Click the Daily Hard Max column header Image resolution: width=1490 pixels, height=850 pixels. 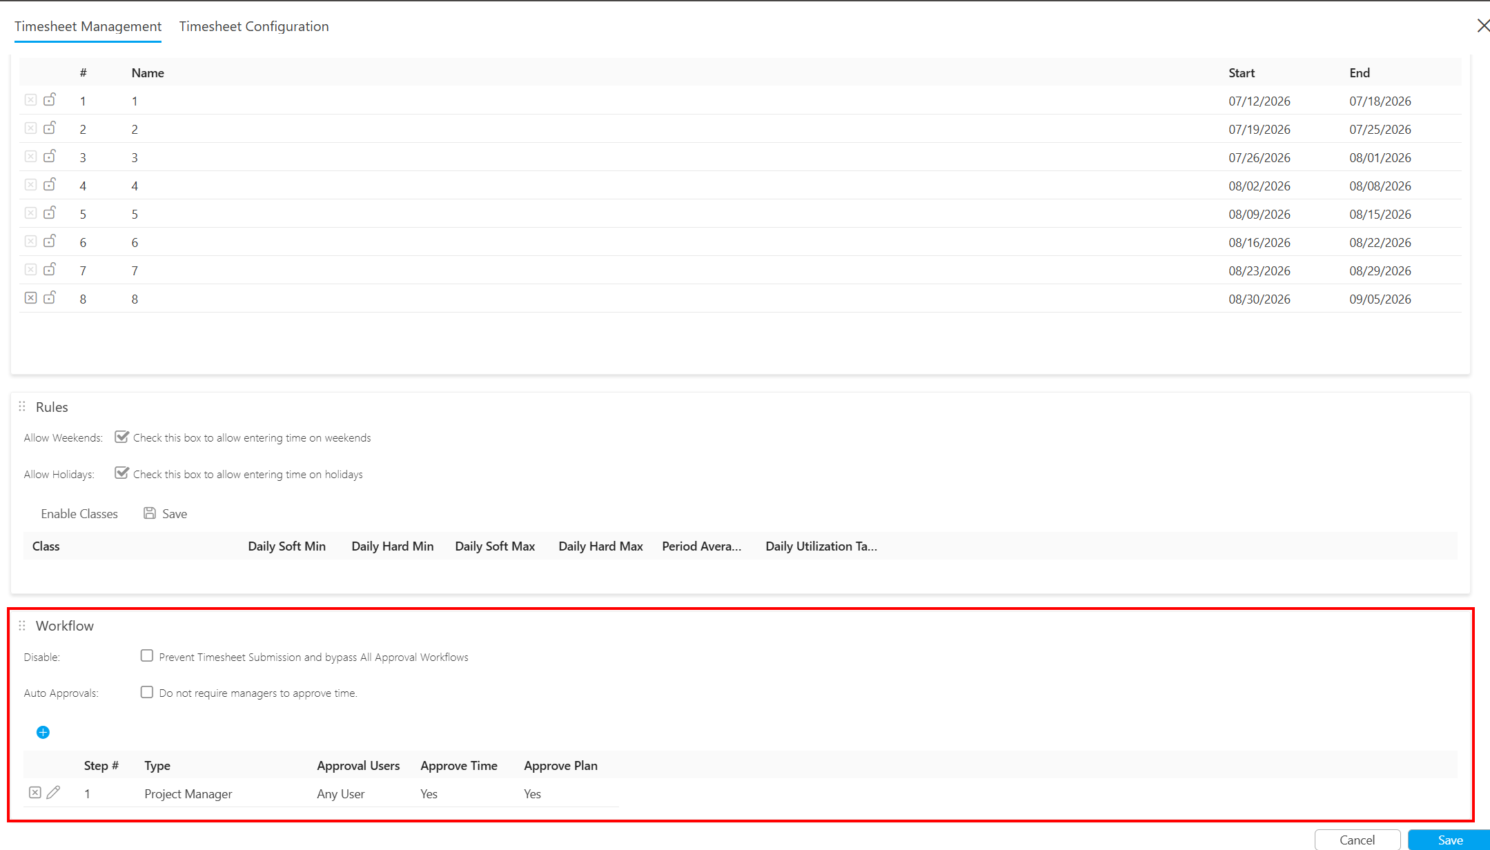(600, 546)
